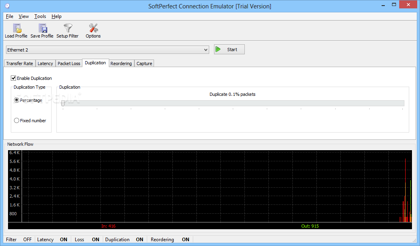This screenshot has height=246, width=420.
Task: Close the Connection Emulator window
Action: (408, 4)
